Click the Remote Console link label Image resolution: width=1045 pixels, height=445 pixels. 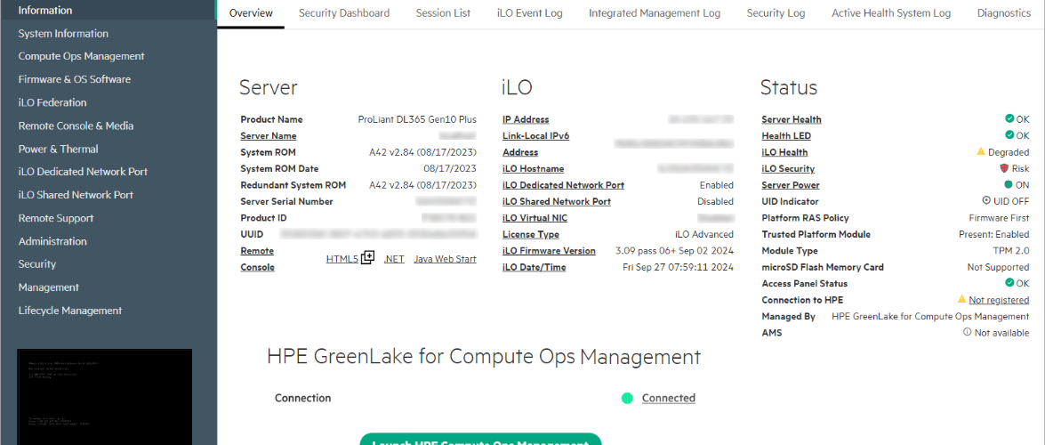[257, 259]
